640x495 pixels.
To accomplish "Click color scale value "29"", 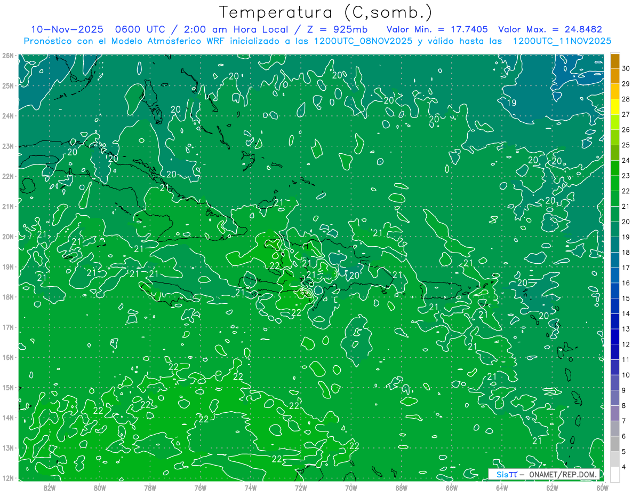I will [626, 84].
